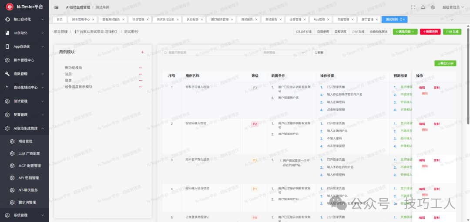The height and width of the screenshot is (222, 470).
Task: Open the 设备温度显示模块 more-options dots
Action: pos(140,87)
